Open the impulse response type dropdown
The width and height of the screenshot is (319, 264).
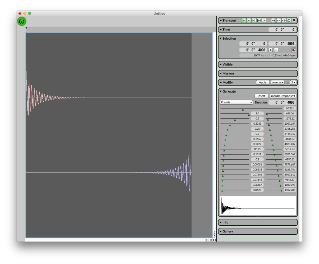(x=283, y=96)
